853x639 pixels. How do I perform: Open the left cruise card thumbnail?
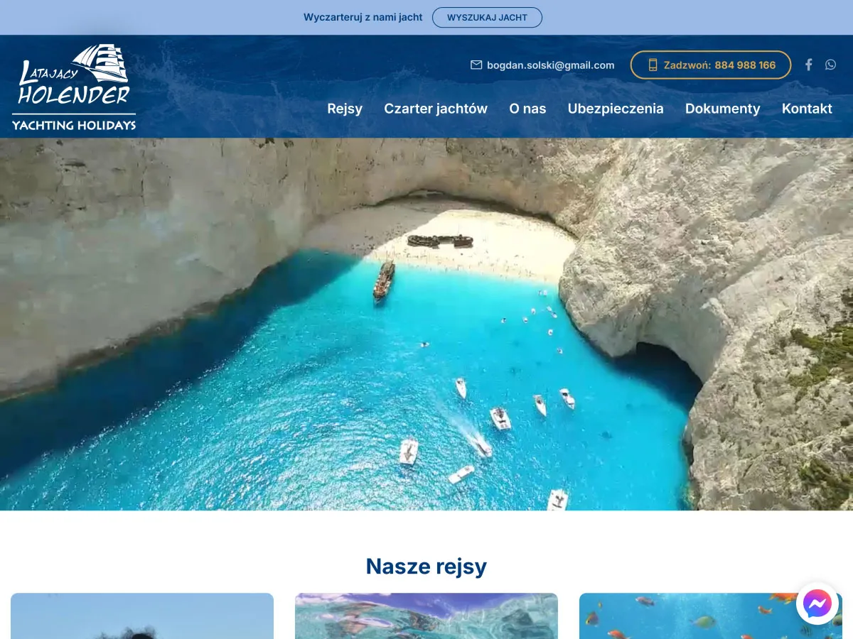tap(142, 616)
